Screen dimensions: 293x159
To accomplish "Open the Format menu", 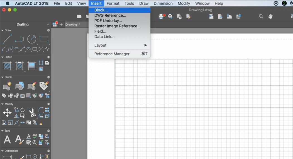I will (113, 3).
